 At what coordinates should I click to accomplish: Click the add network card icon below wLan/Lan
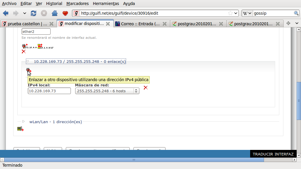pyautogui.click(x=20, y=129)
